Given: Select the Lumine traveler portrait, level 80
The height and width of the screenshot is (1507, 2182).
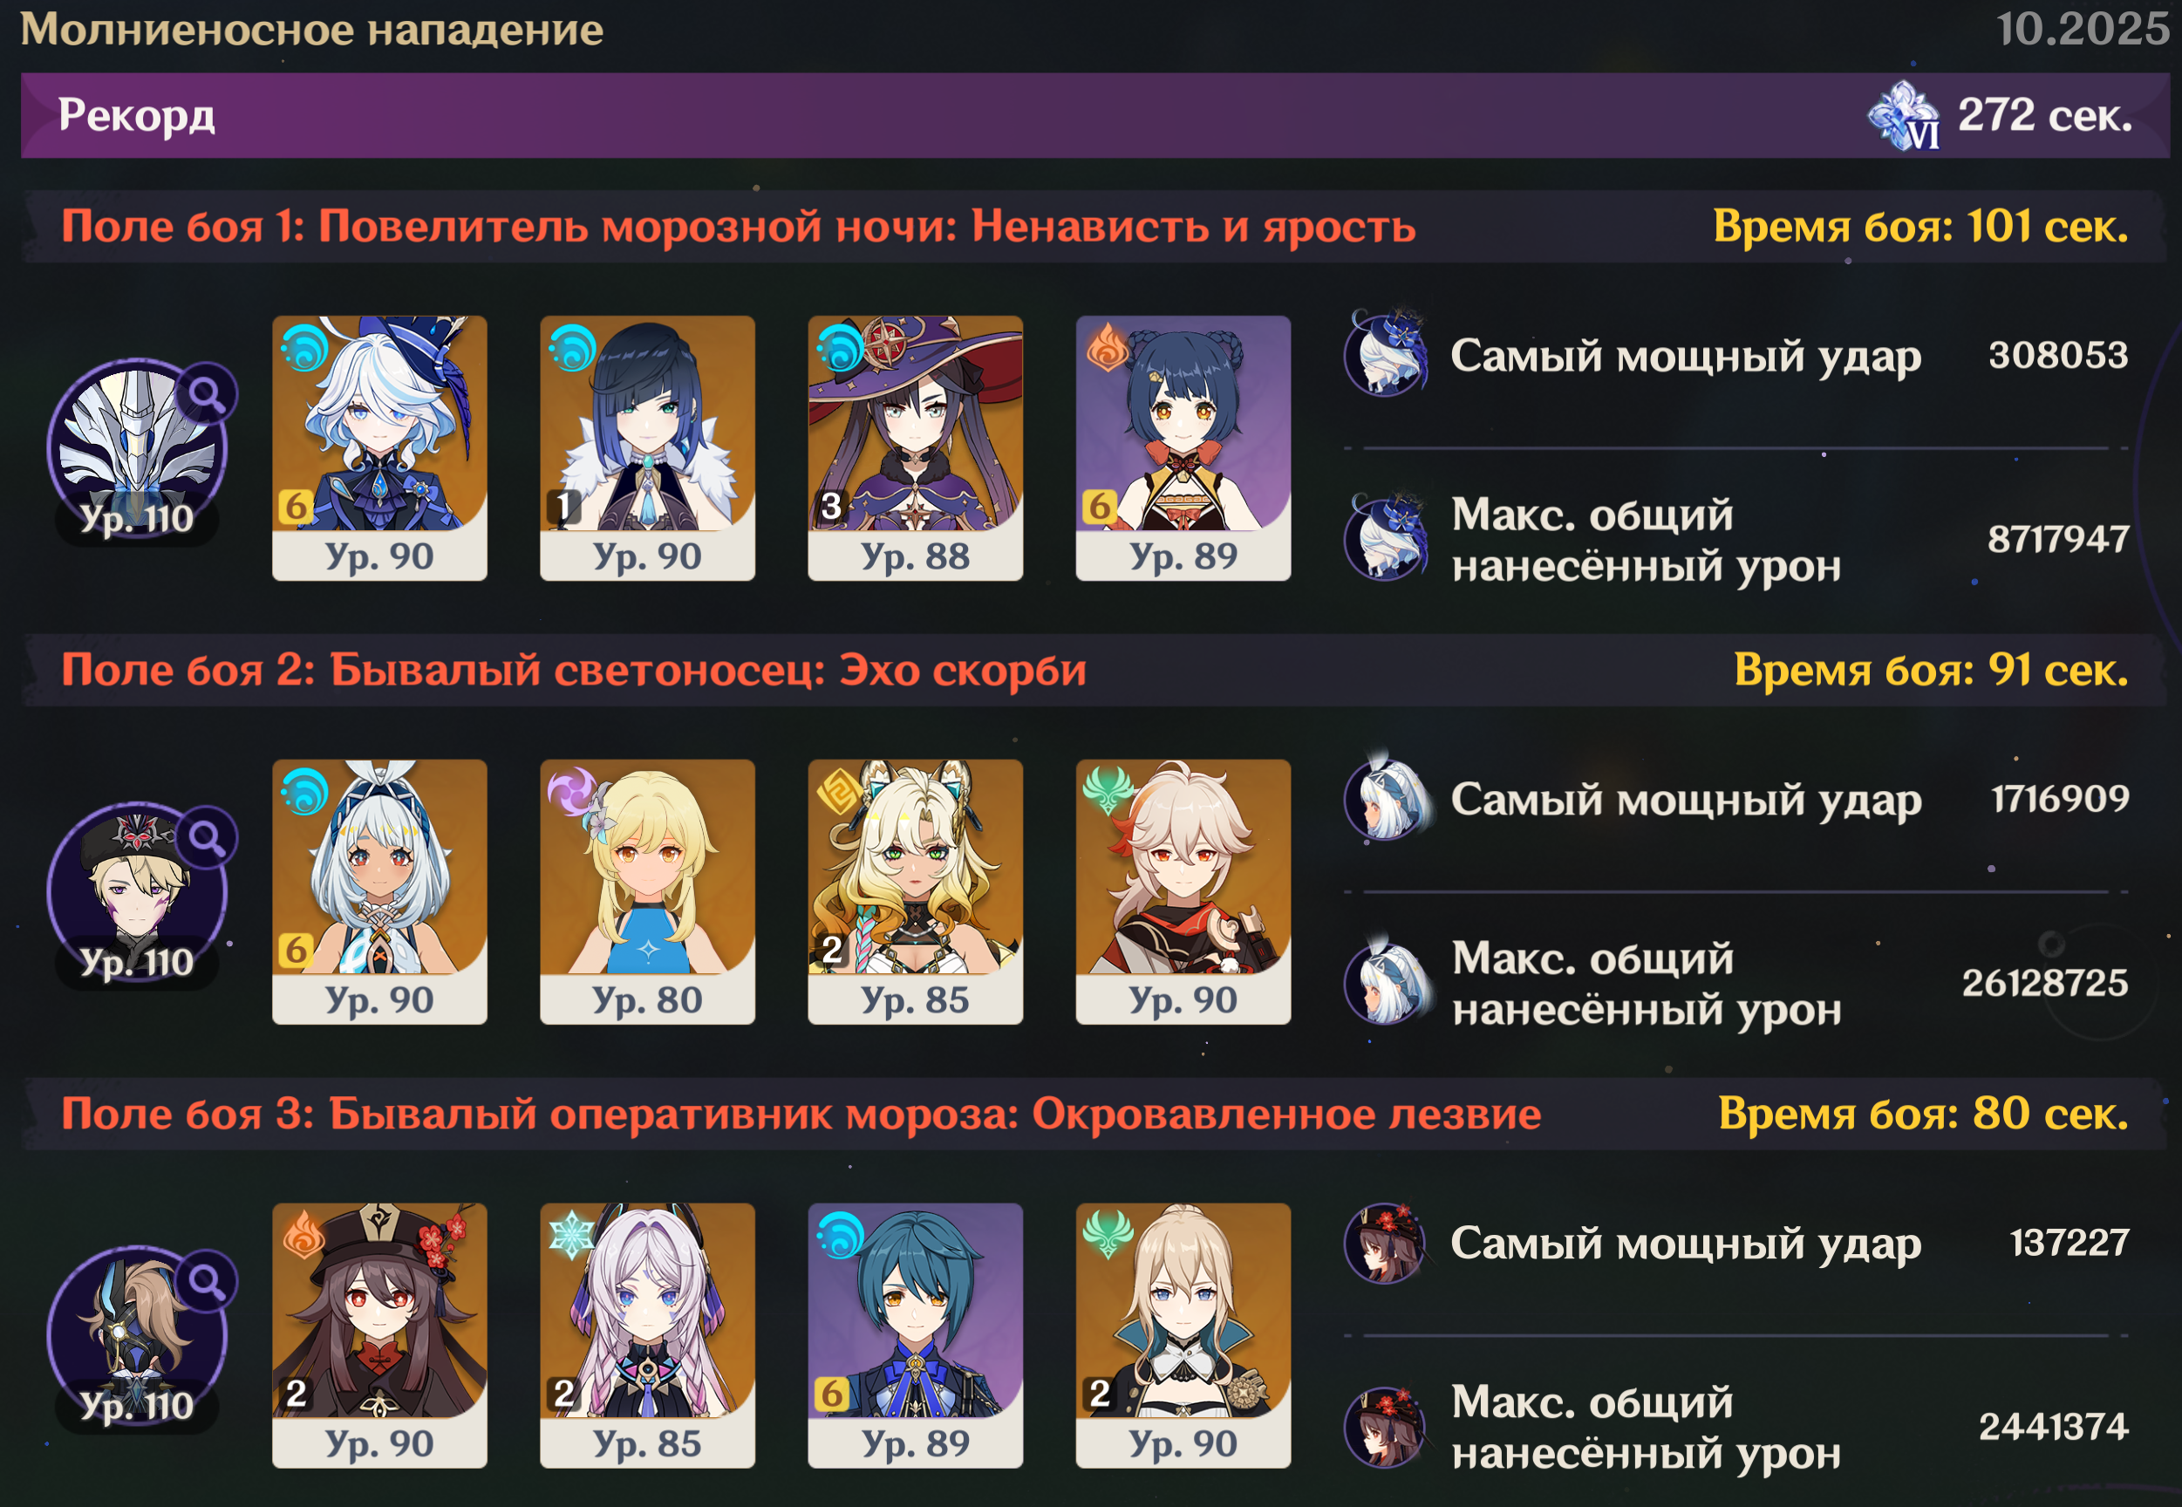Looking at the screenshot, I should pyautogui.click(x=648, y=891).
